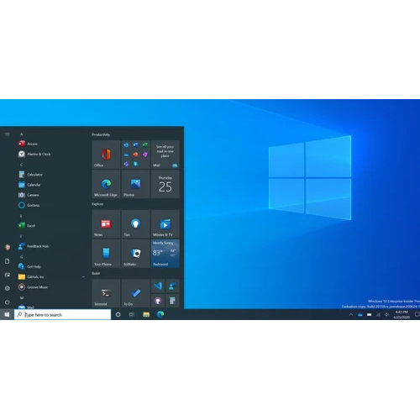Open the Photos tile
The width and height of the screenshot is (420, 420).
point(135,184)
